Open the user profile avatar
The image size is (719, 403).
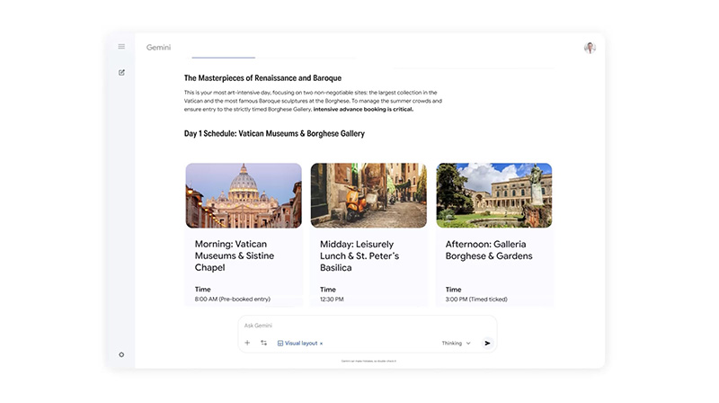(x=590, y=48)
